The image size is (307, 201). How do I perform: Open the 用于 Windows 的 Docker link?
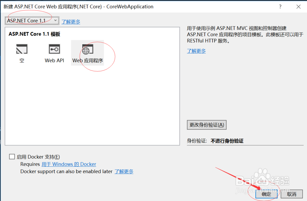click(69, 164)
